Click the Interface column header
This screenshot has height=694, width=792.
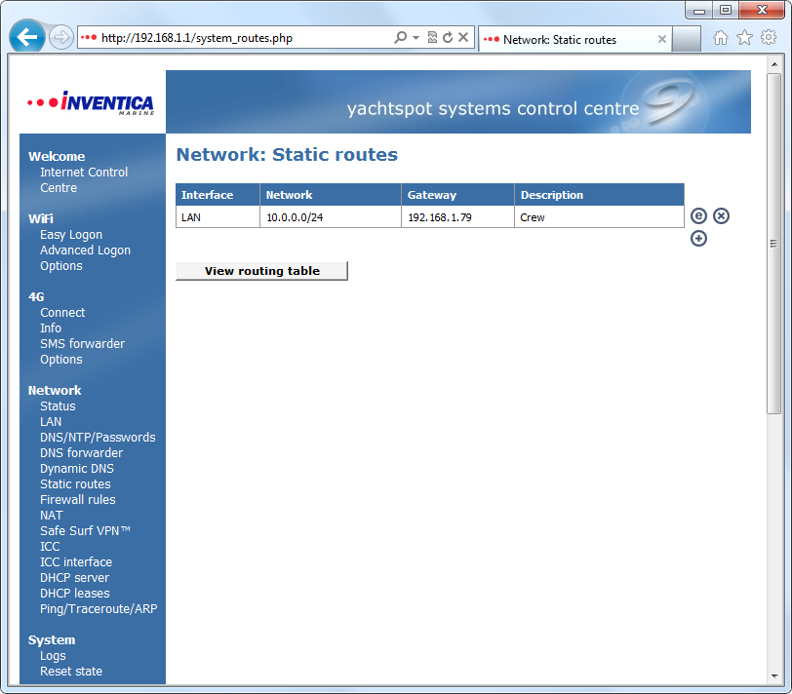pos(218,195)
